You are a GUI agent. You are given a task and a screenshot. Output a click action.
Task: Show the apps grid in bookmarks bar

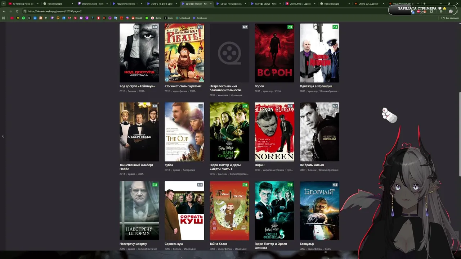(4, 18)
